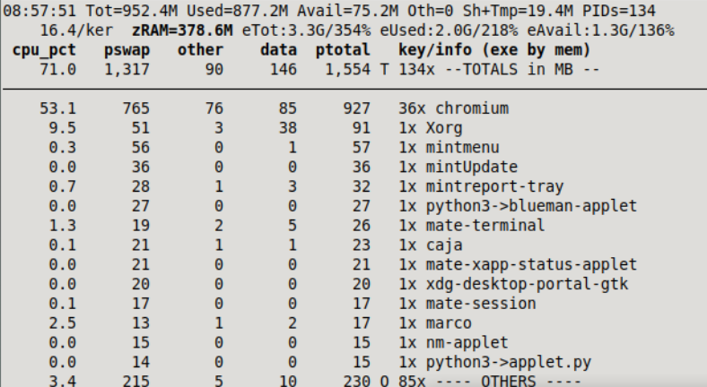This screenshot has width=707, height=387.
Task: Click the 'python3->blueman-applet' process entry
Action: click(x=531, y=206)
